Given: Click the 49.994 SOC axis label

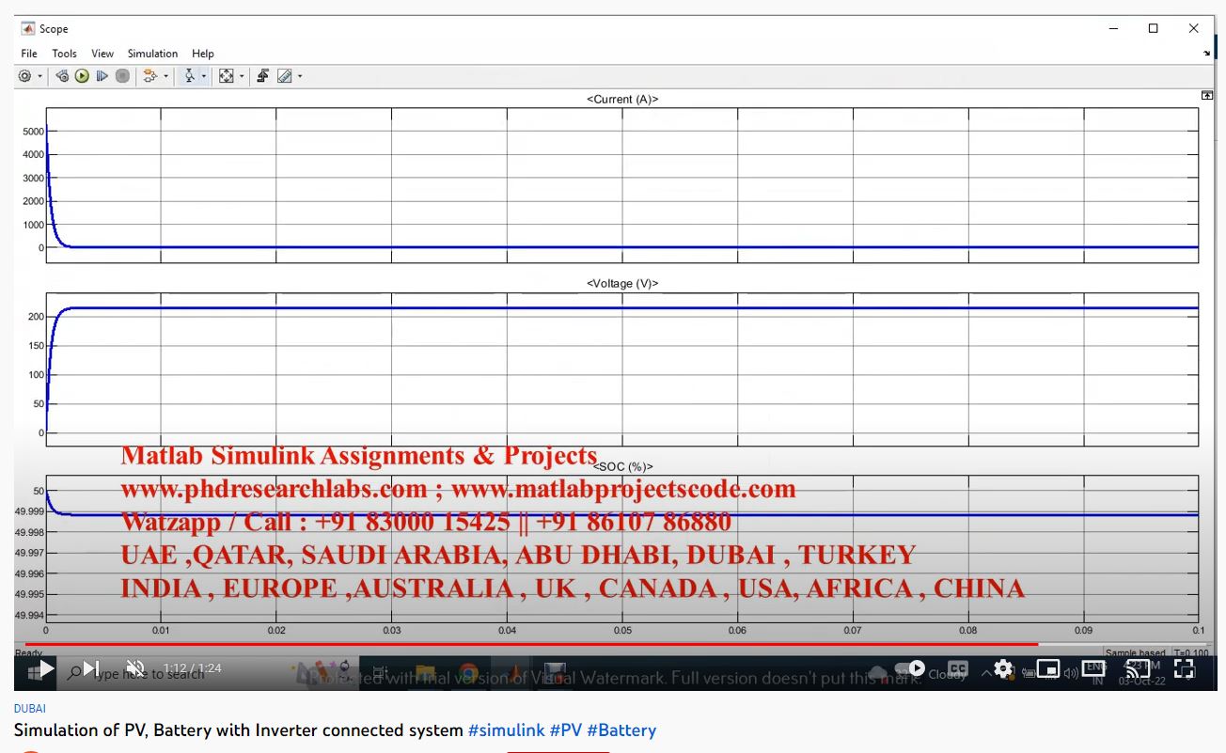Looking at the screenshot, I should click(29, 615).
